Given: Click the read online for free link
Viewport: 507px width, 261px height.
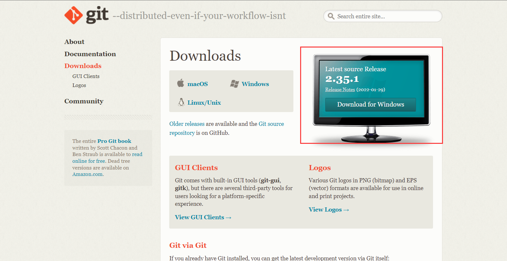Looking at the screenshot, I should tap(107, 158).
